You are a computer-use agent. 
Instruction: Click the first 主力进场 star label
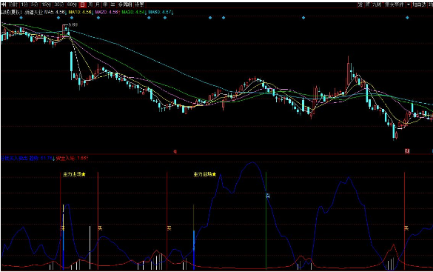coord(74,174)
